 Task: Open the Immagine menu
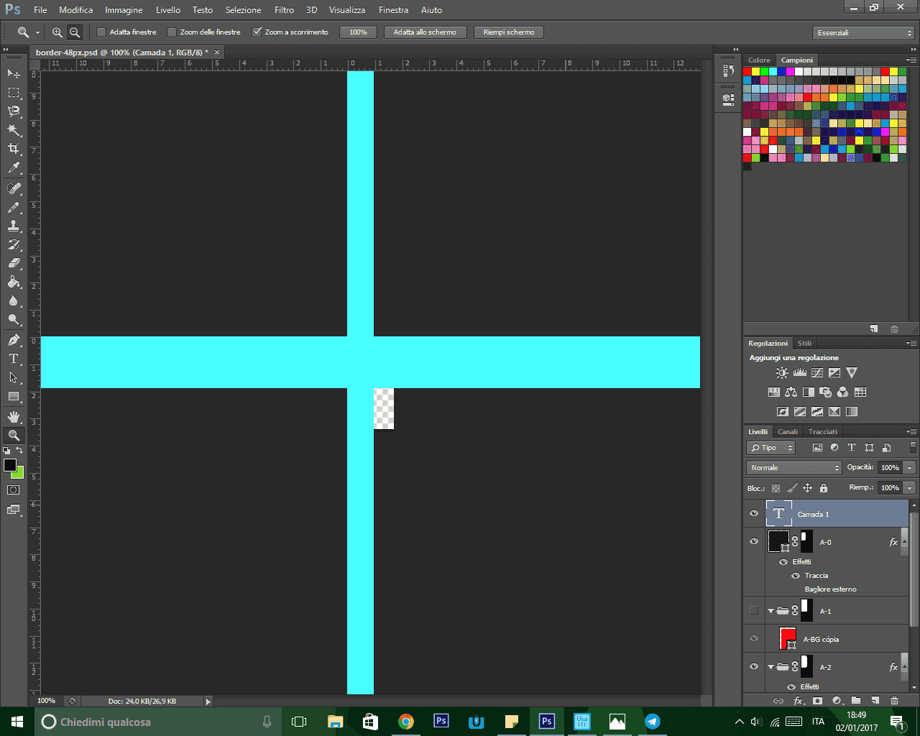(124, 10)
